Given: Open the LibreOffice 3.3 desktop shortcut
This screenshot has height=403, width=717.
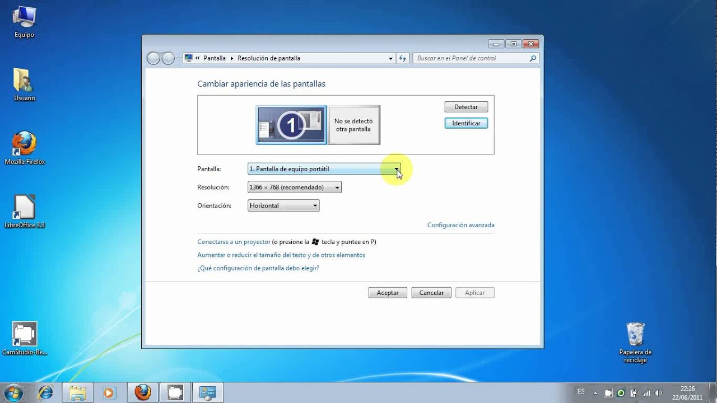Looking at the screenshot, I should tap(25, 212).
